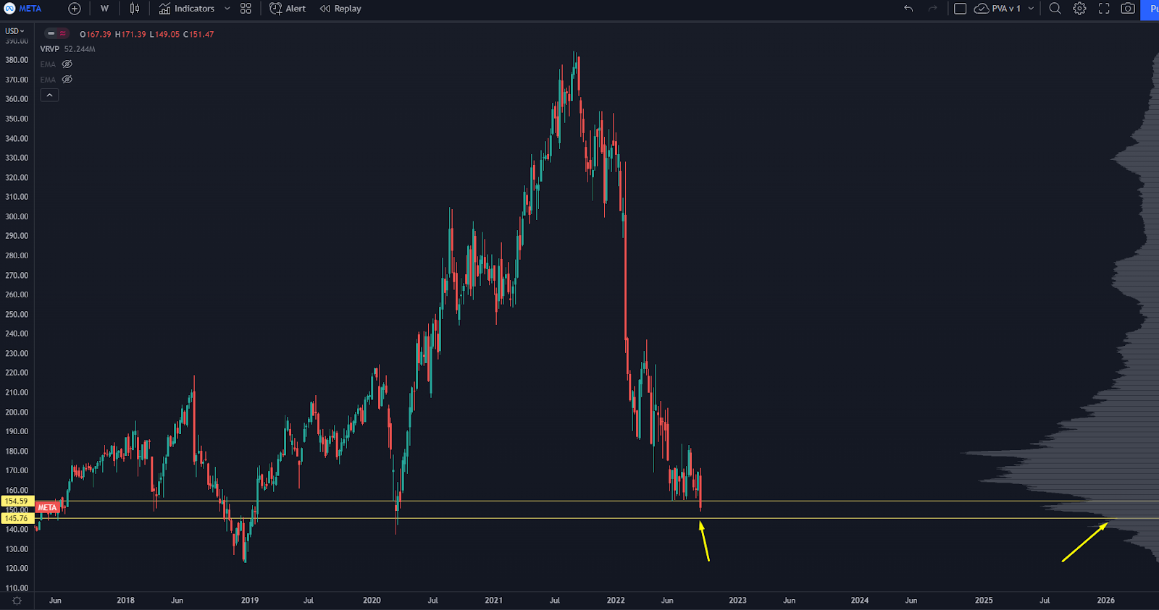
Task: Click the 200.00 price scale label
Action: [17, 412]
